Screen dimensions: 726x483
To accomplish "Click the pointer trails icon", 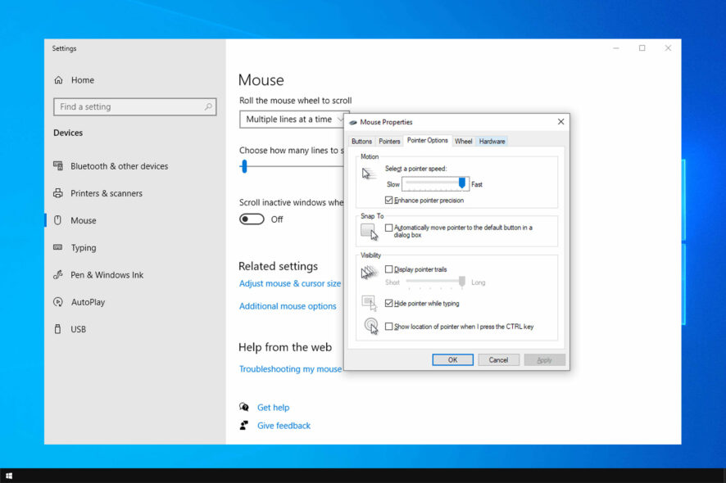I will point(370,273).
